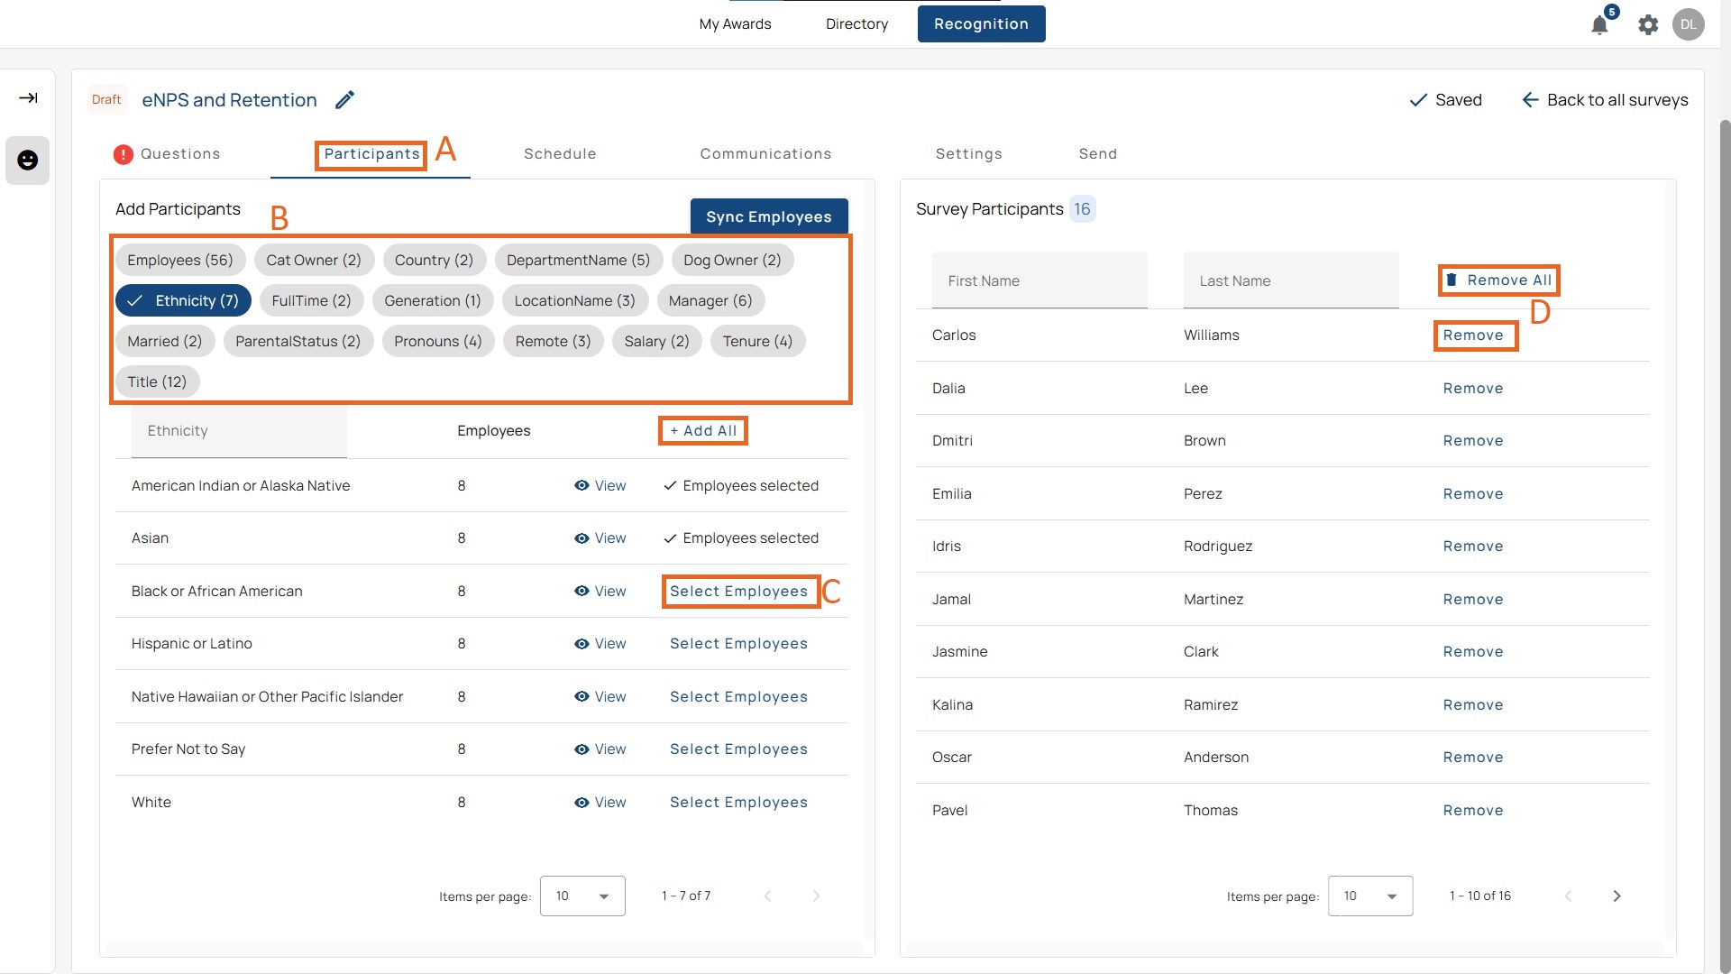Select the DepartmentName (5) chip

tap(578, 260)
